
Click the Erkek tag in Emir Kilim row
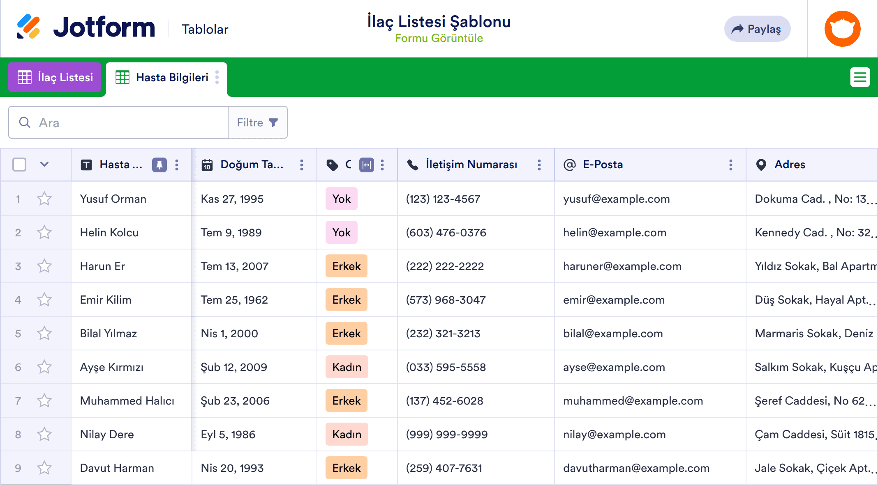coord(346,300)
